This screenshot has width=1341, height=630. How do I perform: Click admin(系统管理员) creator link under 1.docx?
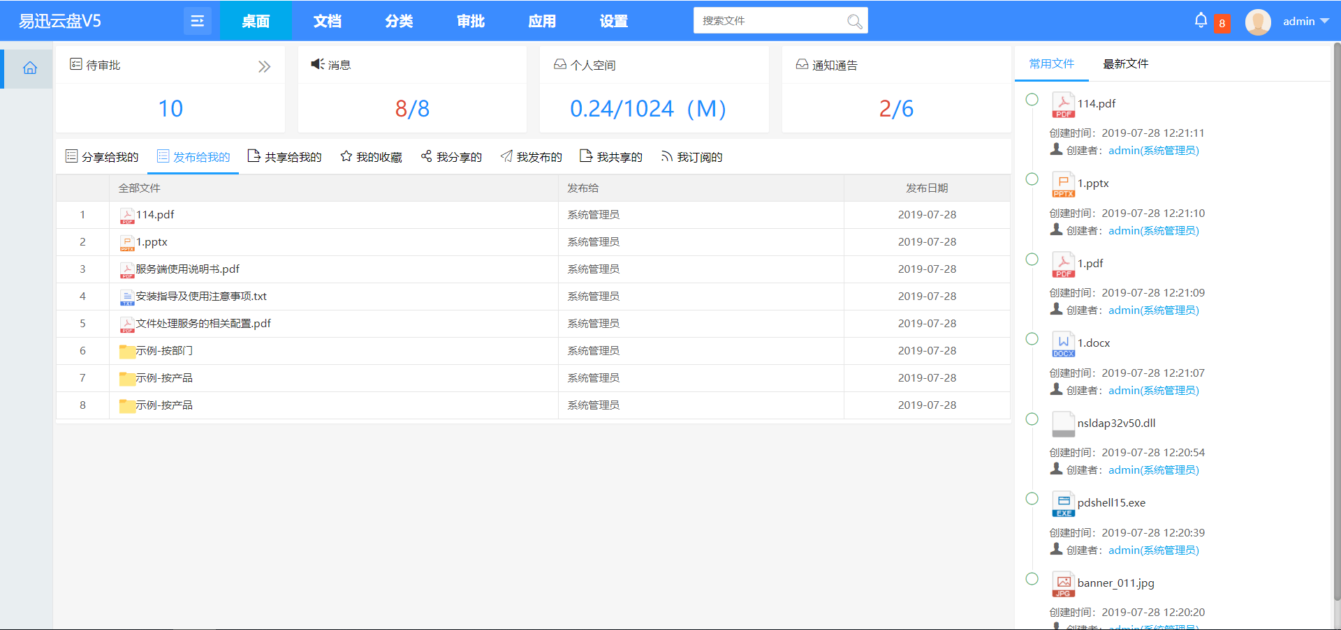pos(1153,390)
